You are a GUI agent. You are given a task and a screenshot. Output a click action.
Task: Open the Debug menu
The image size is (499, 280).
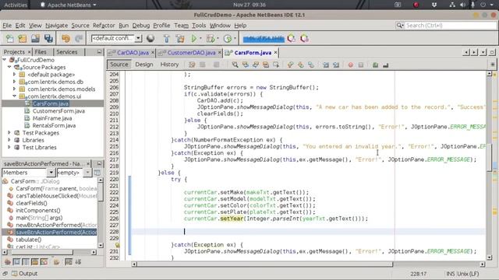[140, 26]
